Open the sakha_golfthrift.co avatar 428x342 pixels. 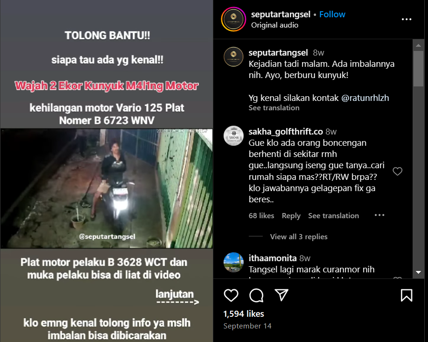tap(234, 136)
